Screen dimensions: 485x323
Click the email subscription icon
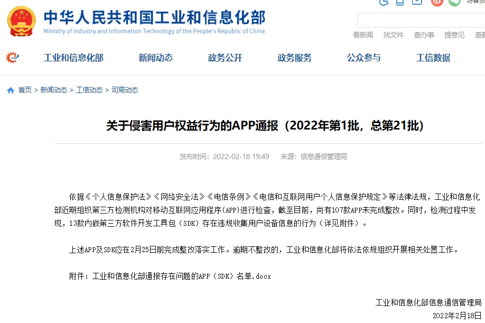coord(417,3)
